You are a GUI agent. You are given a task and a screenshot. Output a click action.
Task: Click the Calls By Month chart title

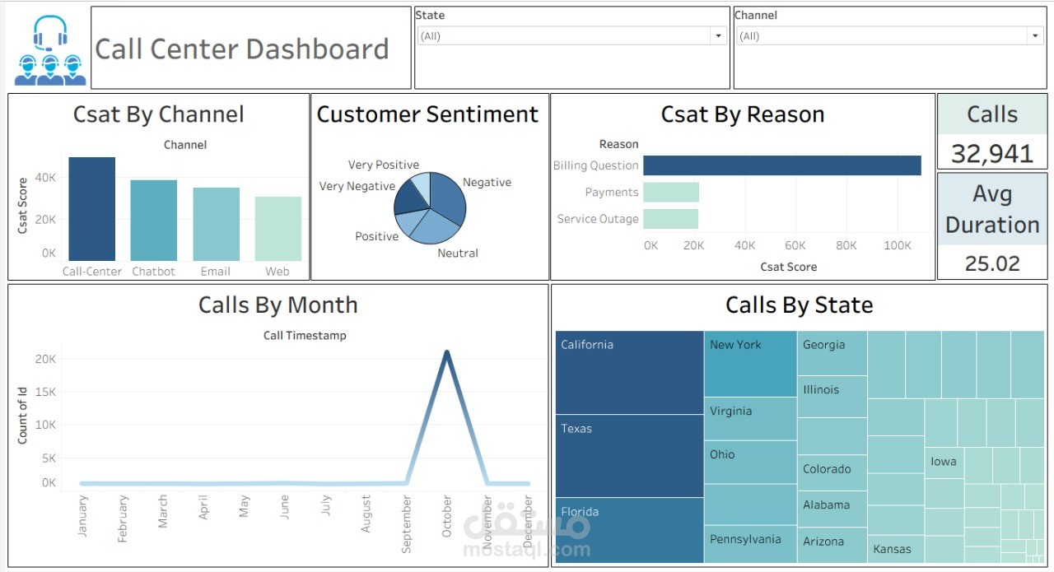[x=278, y=305]
